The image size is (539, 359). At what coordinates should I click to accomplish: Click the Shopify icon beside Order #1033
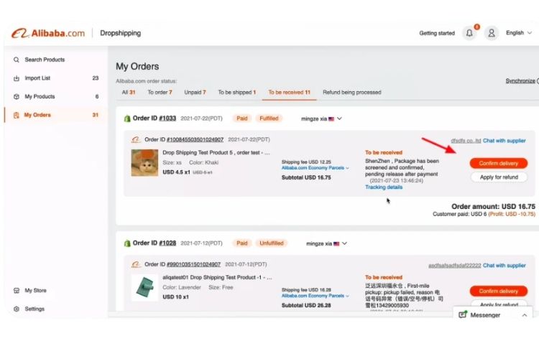click(x=127, y=118)
